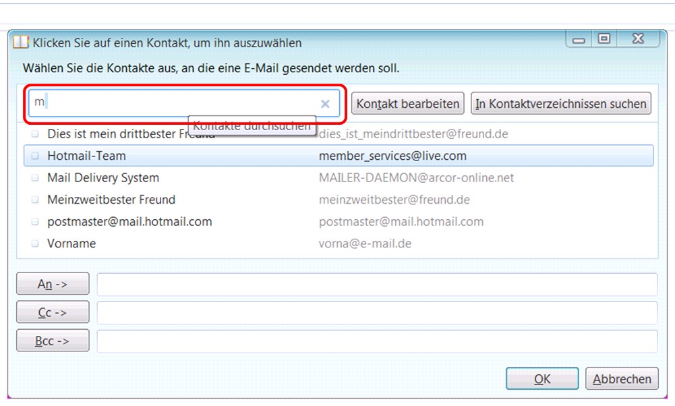This screenshot has width=675, height=406.
Task: Open Kontakt bearbeiten
Action: click(408, 104)
